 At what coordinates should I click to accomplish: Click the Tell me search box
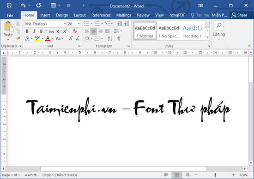coord(200,15)
